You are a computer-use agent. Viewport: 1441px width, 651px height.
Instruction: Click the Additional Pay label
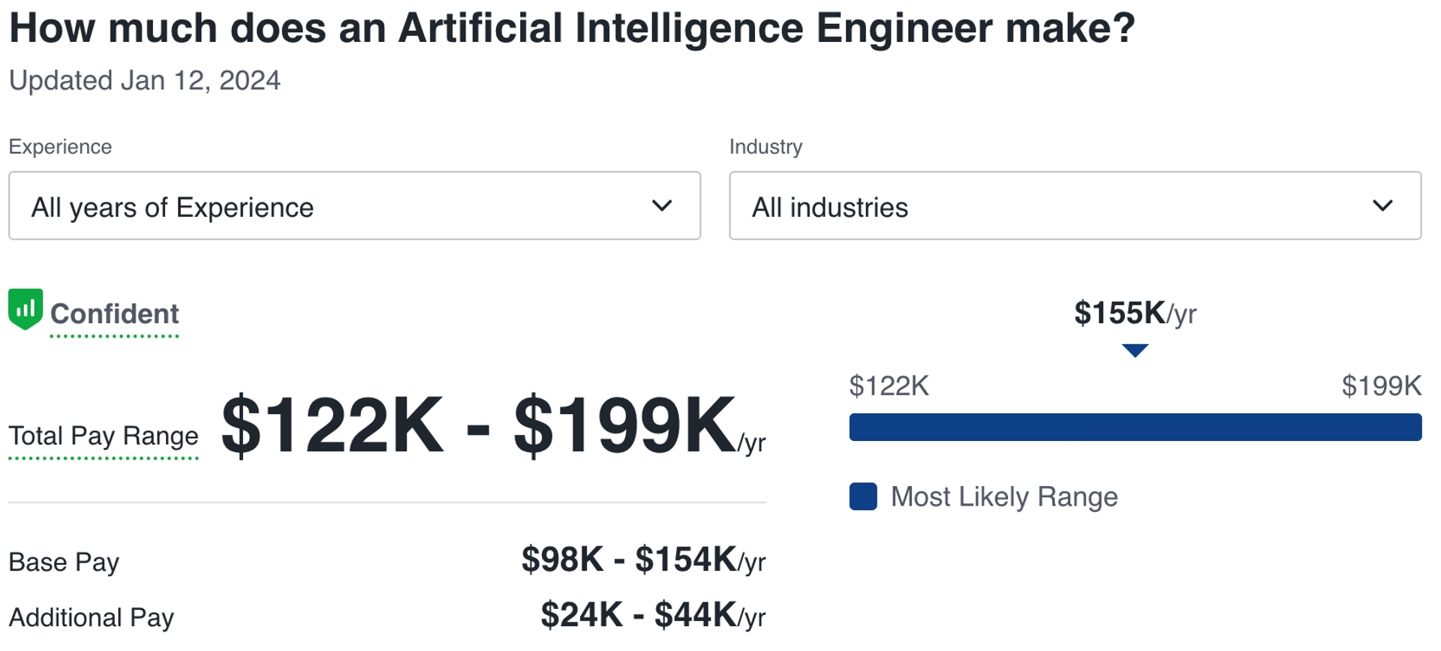pyautogui.click(x=91, y=617)
